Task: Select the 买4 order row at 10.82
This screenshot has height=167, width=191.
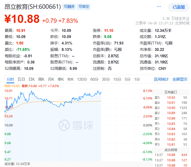Action: click(x=171, y=139)
